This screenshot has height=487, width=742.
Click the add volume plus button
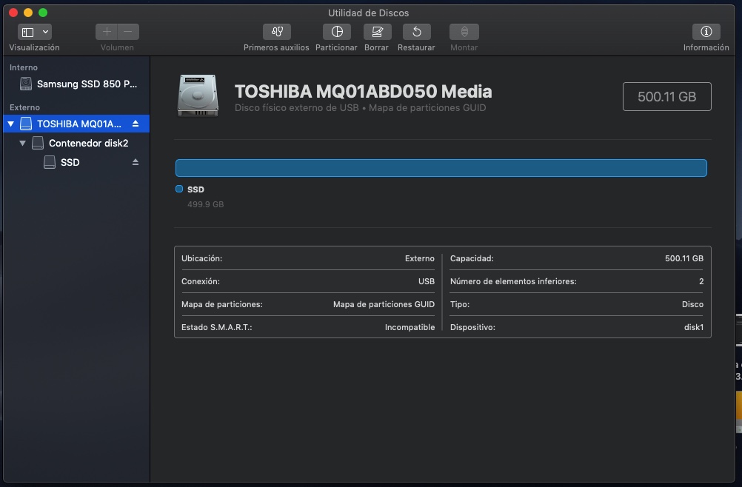pos(107,32)
